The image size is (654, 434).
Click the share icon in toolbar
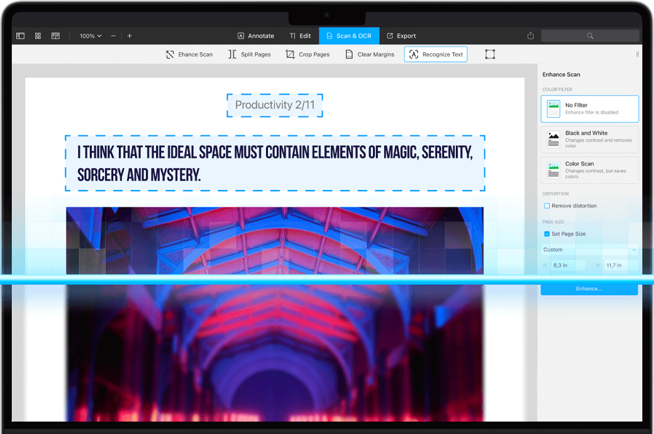point(531,36)
